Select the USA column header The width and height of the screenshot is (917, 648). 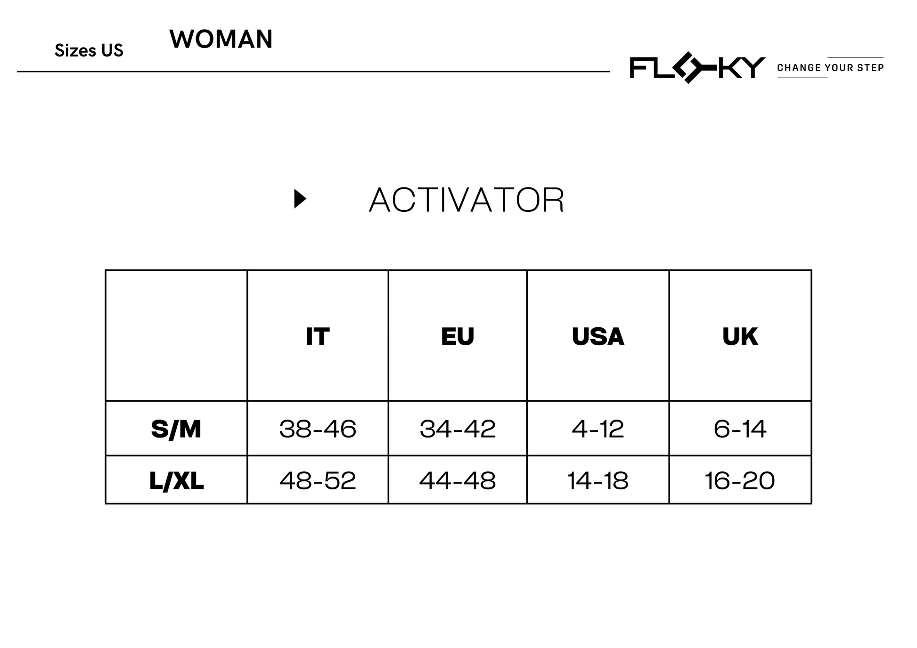[x=598, y=336]
